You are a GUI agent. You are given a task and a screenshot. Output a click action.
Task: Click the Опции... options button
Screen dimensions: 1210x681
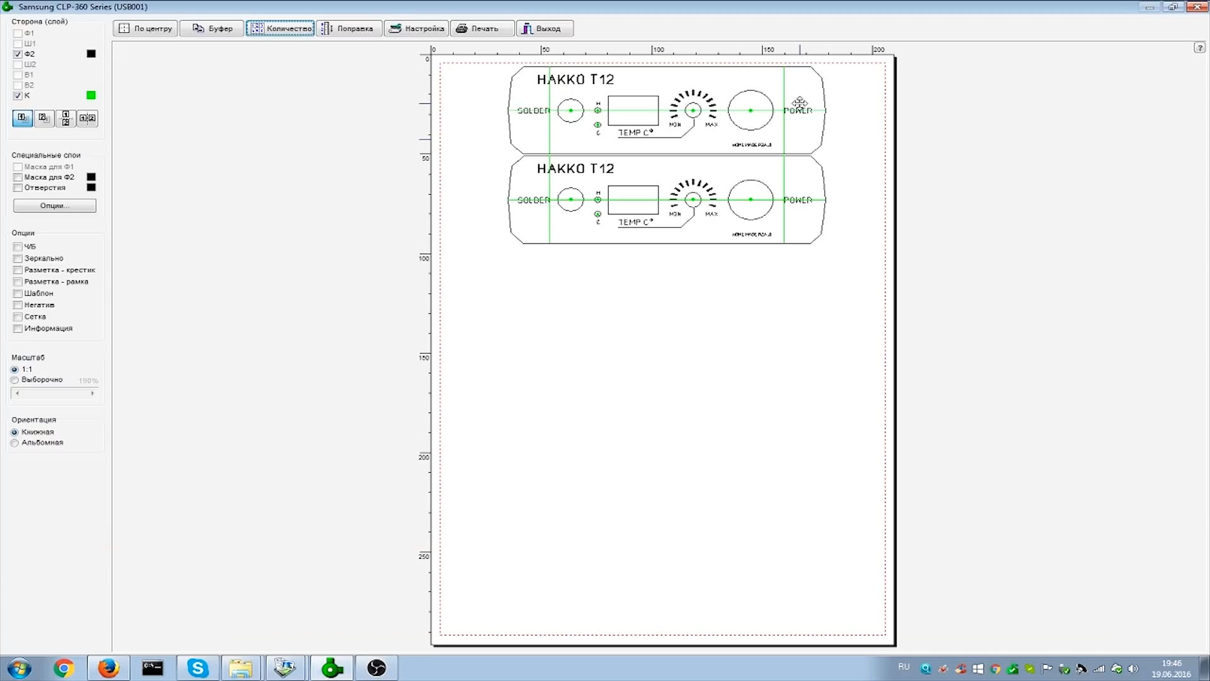coord(55,206)
